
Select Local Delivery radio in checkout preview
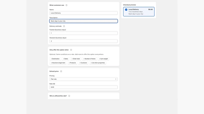tap(126, 10)
